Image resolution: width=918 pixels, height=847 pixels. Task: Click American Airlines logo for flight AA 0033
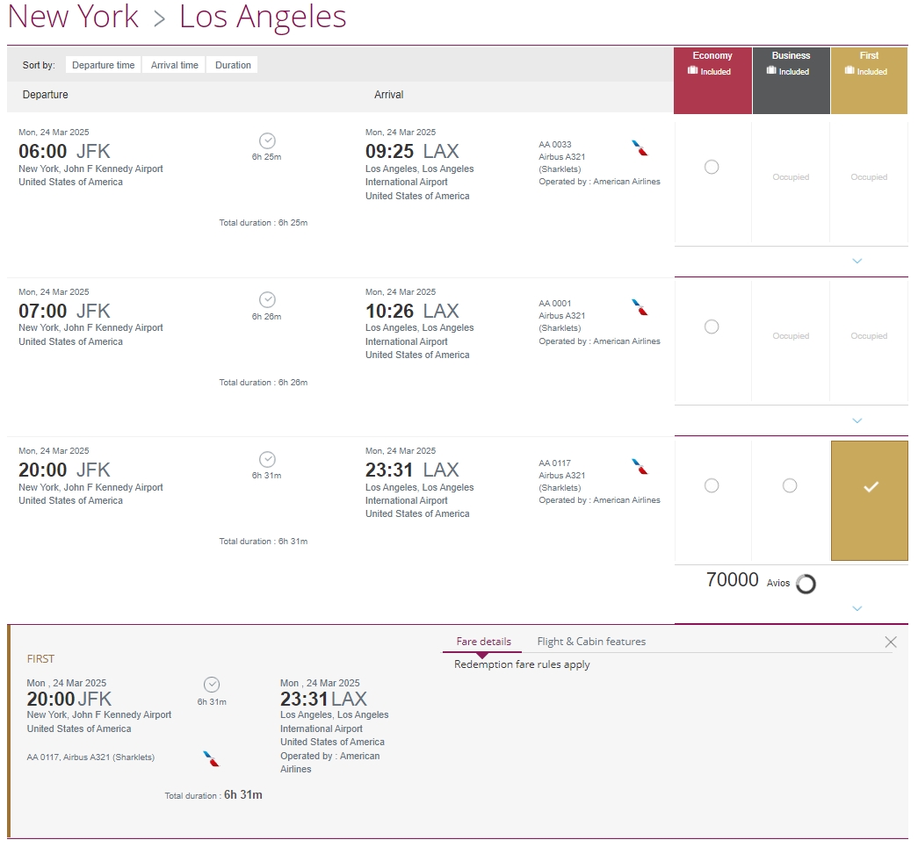(x=640, y=147)
